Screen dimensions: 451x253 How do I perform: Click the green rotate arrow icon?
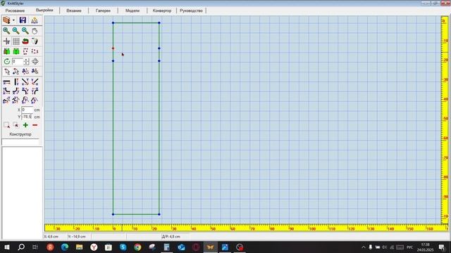pos(6,61)
